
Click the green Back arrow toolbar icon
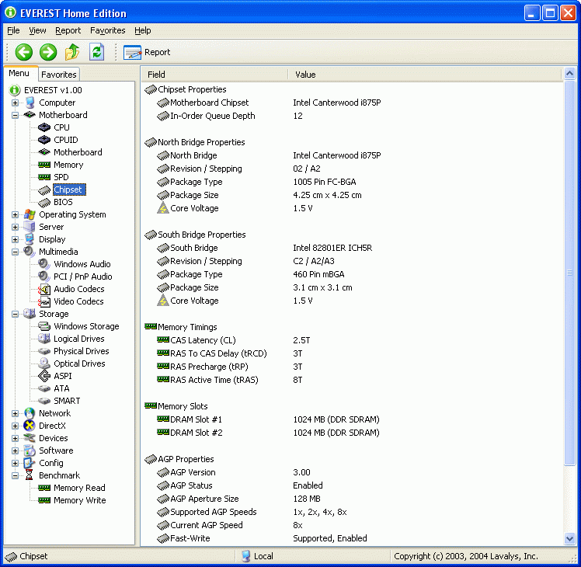pyautogui.click(x=23, y=52)
